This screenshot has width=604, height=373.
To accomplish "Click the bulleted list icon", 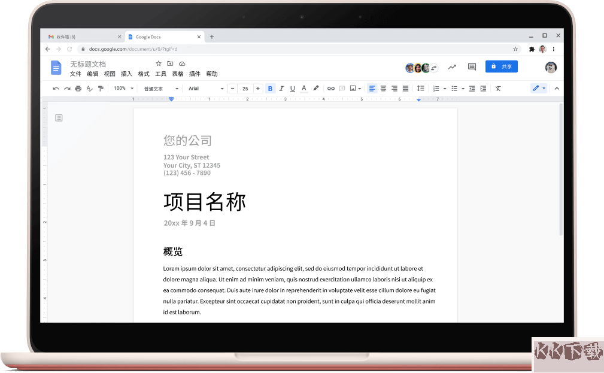I will [x=454, y=89].
